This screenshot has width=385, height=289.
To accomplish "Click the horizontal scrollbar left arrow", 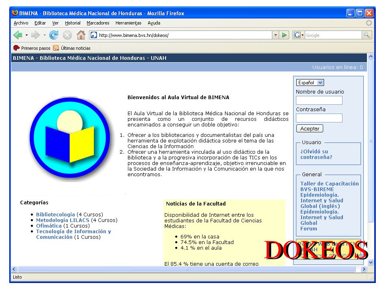I will 14,269.
